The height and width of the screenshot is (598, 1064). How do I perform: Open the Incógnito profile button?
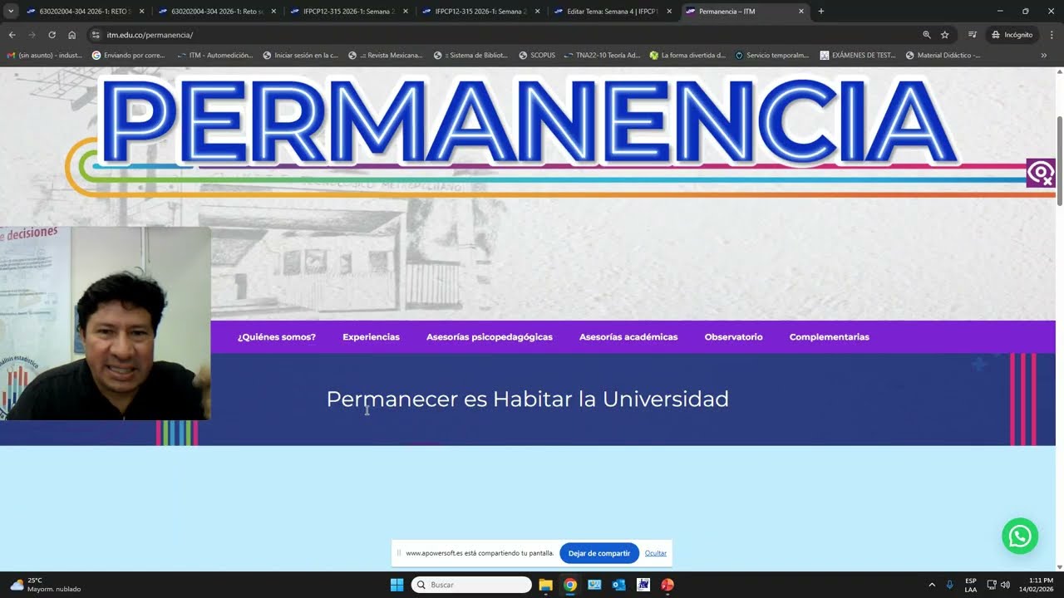(x=1011, y=35)
